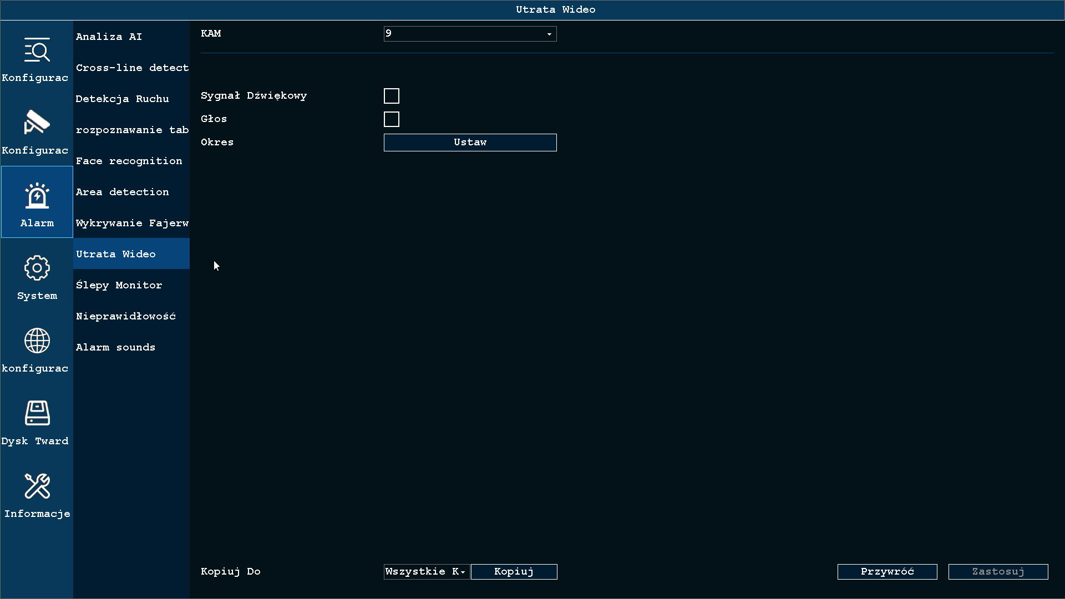Enable Sygnał Dźwiękowy checkbox
1065x599 pixels.
[392, 96]
